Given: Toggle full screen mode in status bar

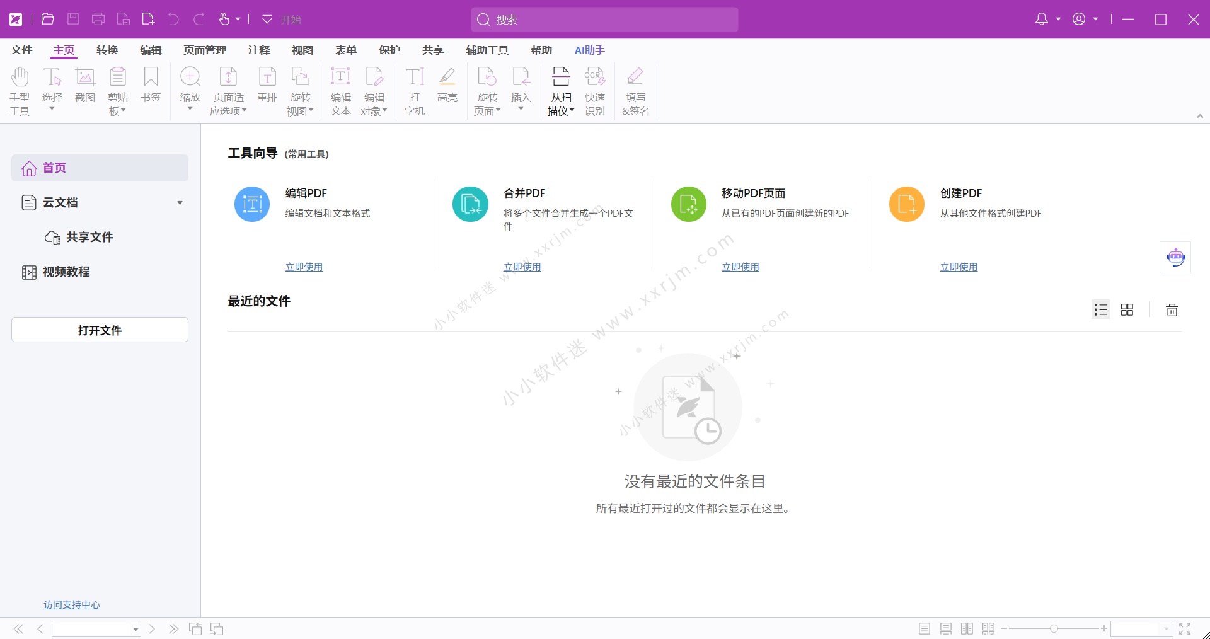Looking at the screenshot, I should 1185,629.
